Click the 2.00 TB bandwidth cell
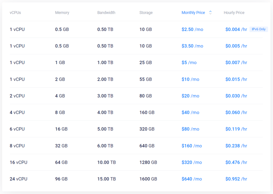 [x=105, y=79]
